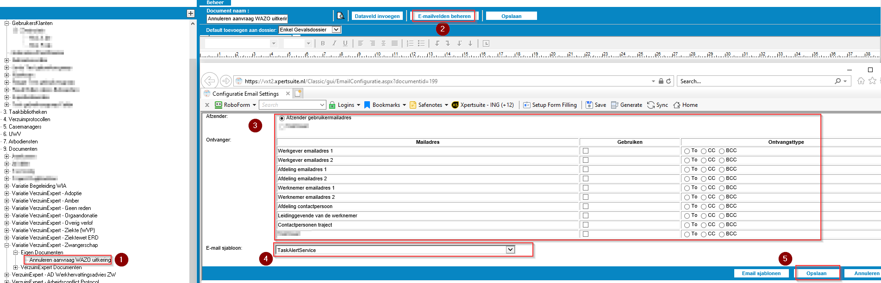Click the Bold formatting icon
The height and width of the screenshot is (283, 881).
pos(323,43)
